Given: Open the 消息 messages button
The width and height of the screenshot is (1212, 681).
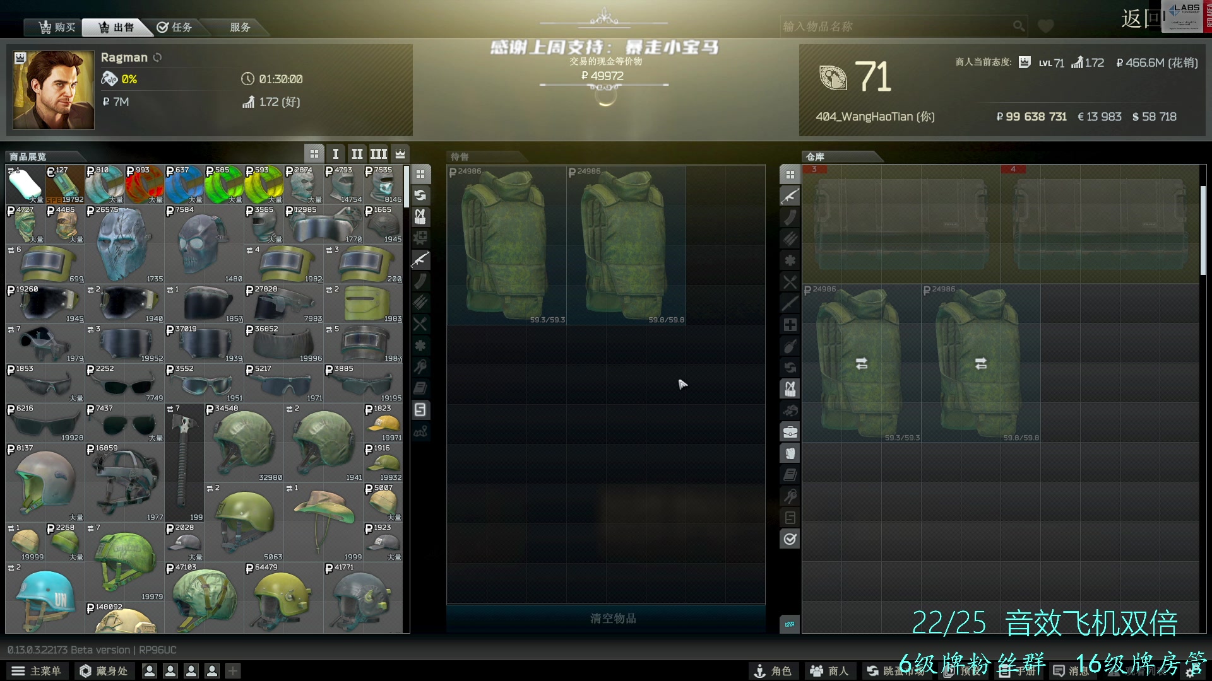Looking at the screenshot, I should click(x=1071, y=671).
